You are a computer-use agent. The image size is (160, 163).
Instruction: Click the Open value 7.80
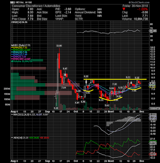point(31,9)
